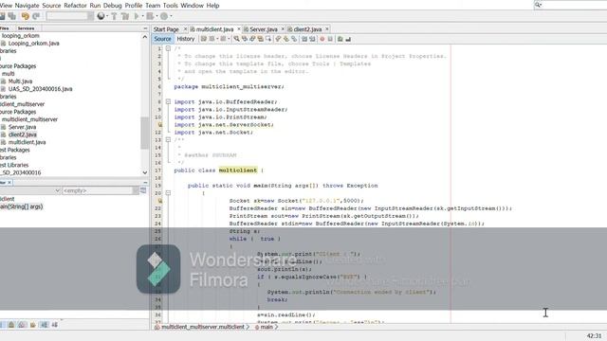607x341 pixels.
Task: Open the Tools menu
Action: [171, 6]
